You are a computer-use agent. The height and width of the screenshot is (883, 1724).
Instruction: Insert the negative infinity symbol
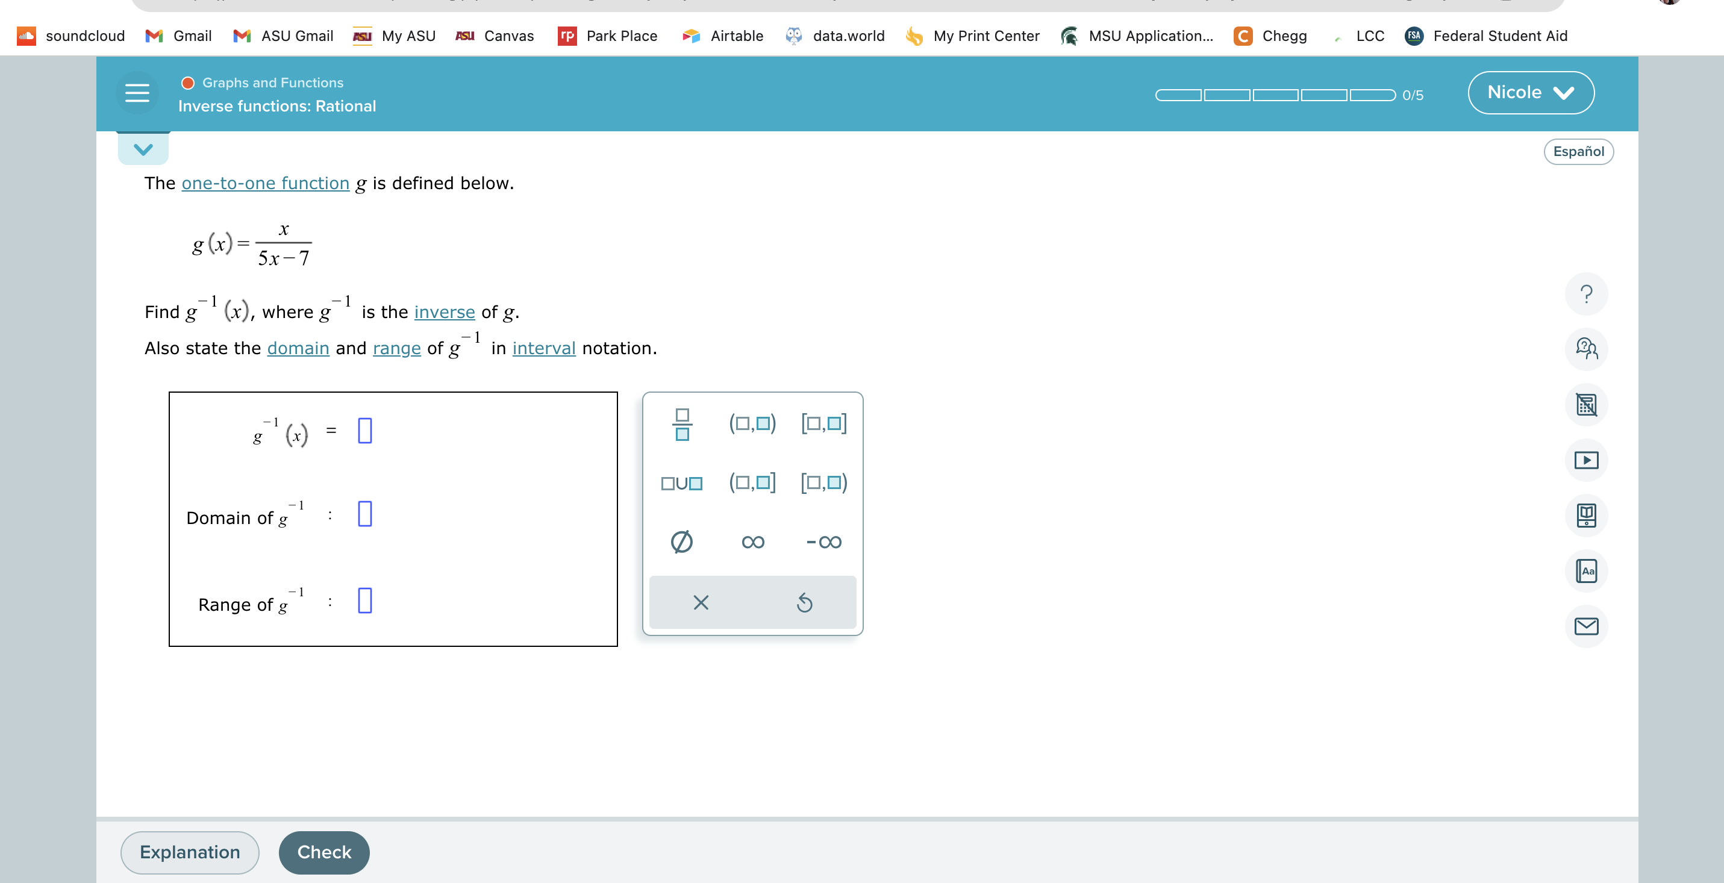coord(824,542)
